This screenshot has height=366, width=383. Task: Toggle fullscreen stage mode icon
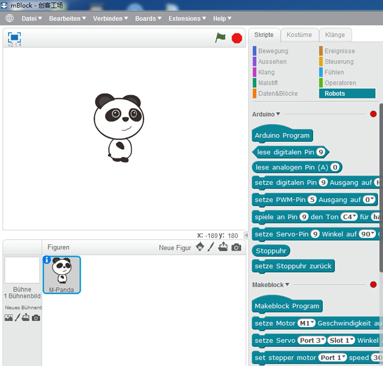[x=14, y=38]
